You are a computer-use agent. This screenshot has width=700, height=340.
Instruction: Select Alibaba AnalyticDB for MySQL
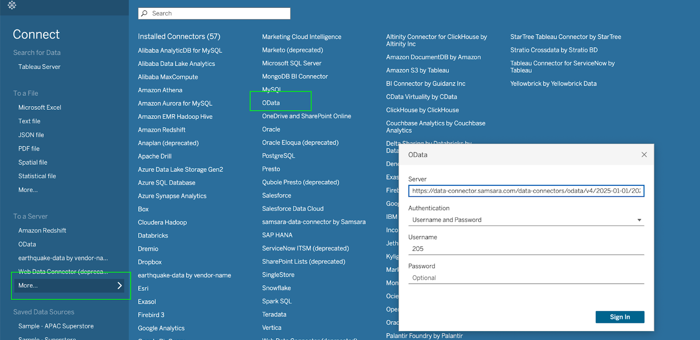[180, 51]
